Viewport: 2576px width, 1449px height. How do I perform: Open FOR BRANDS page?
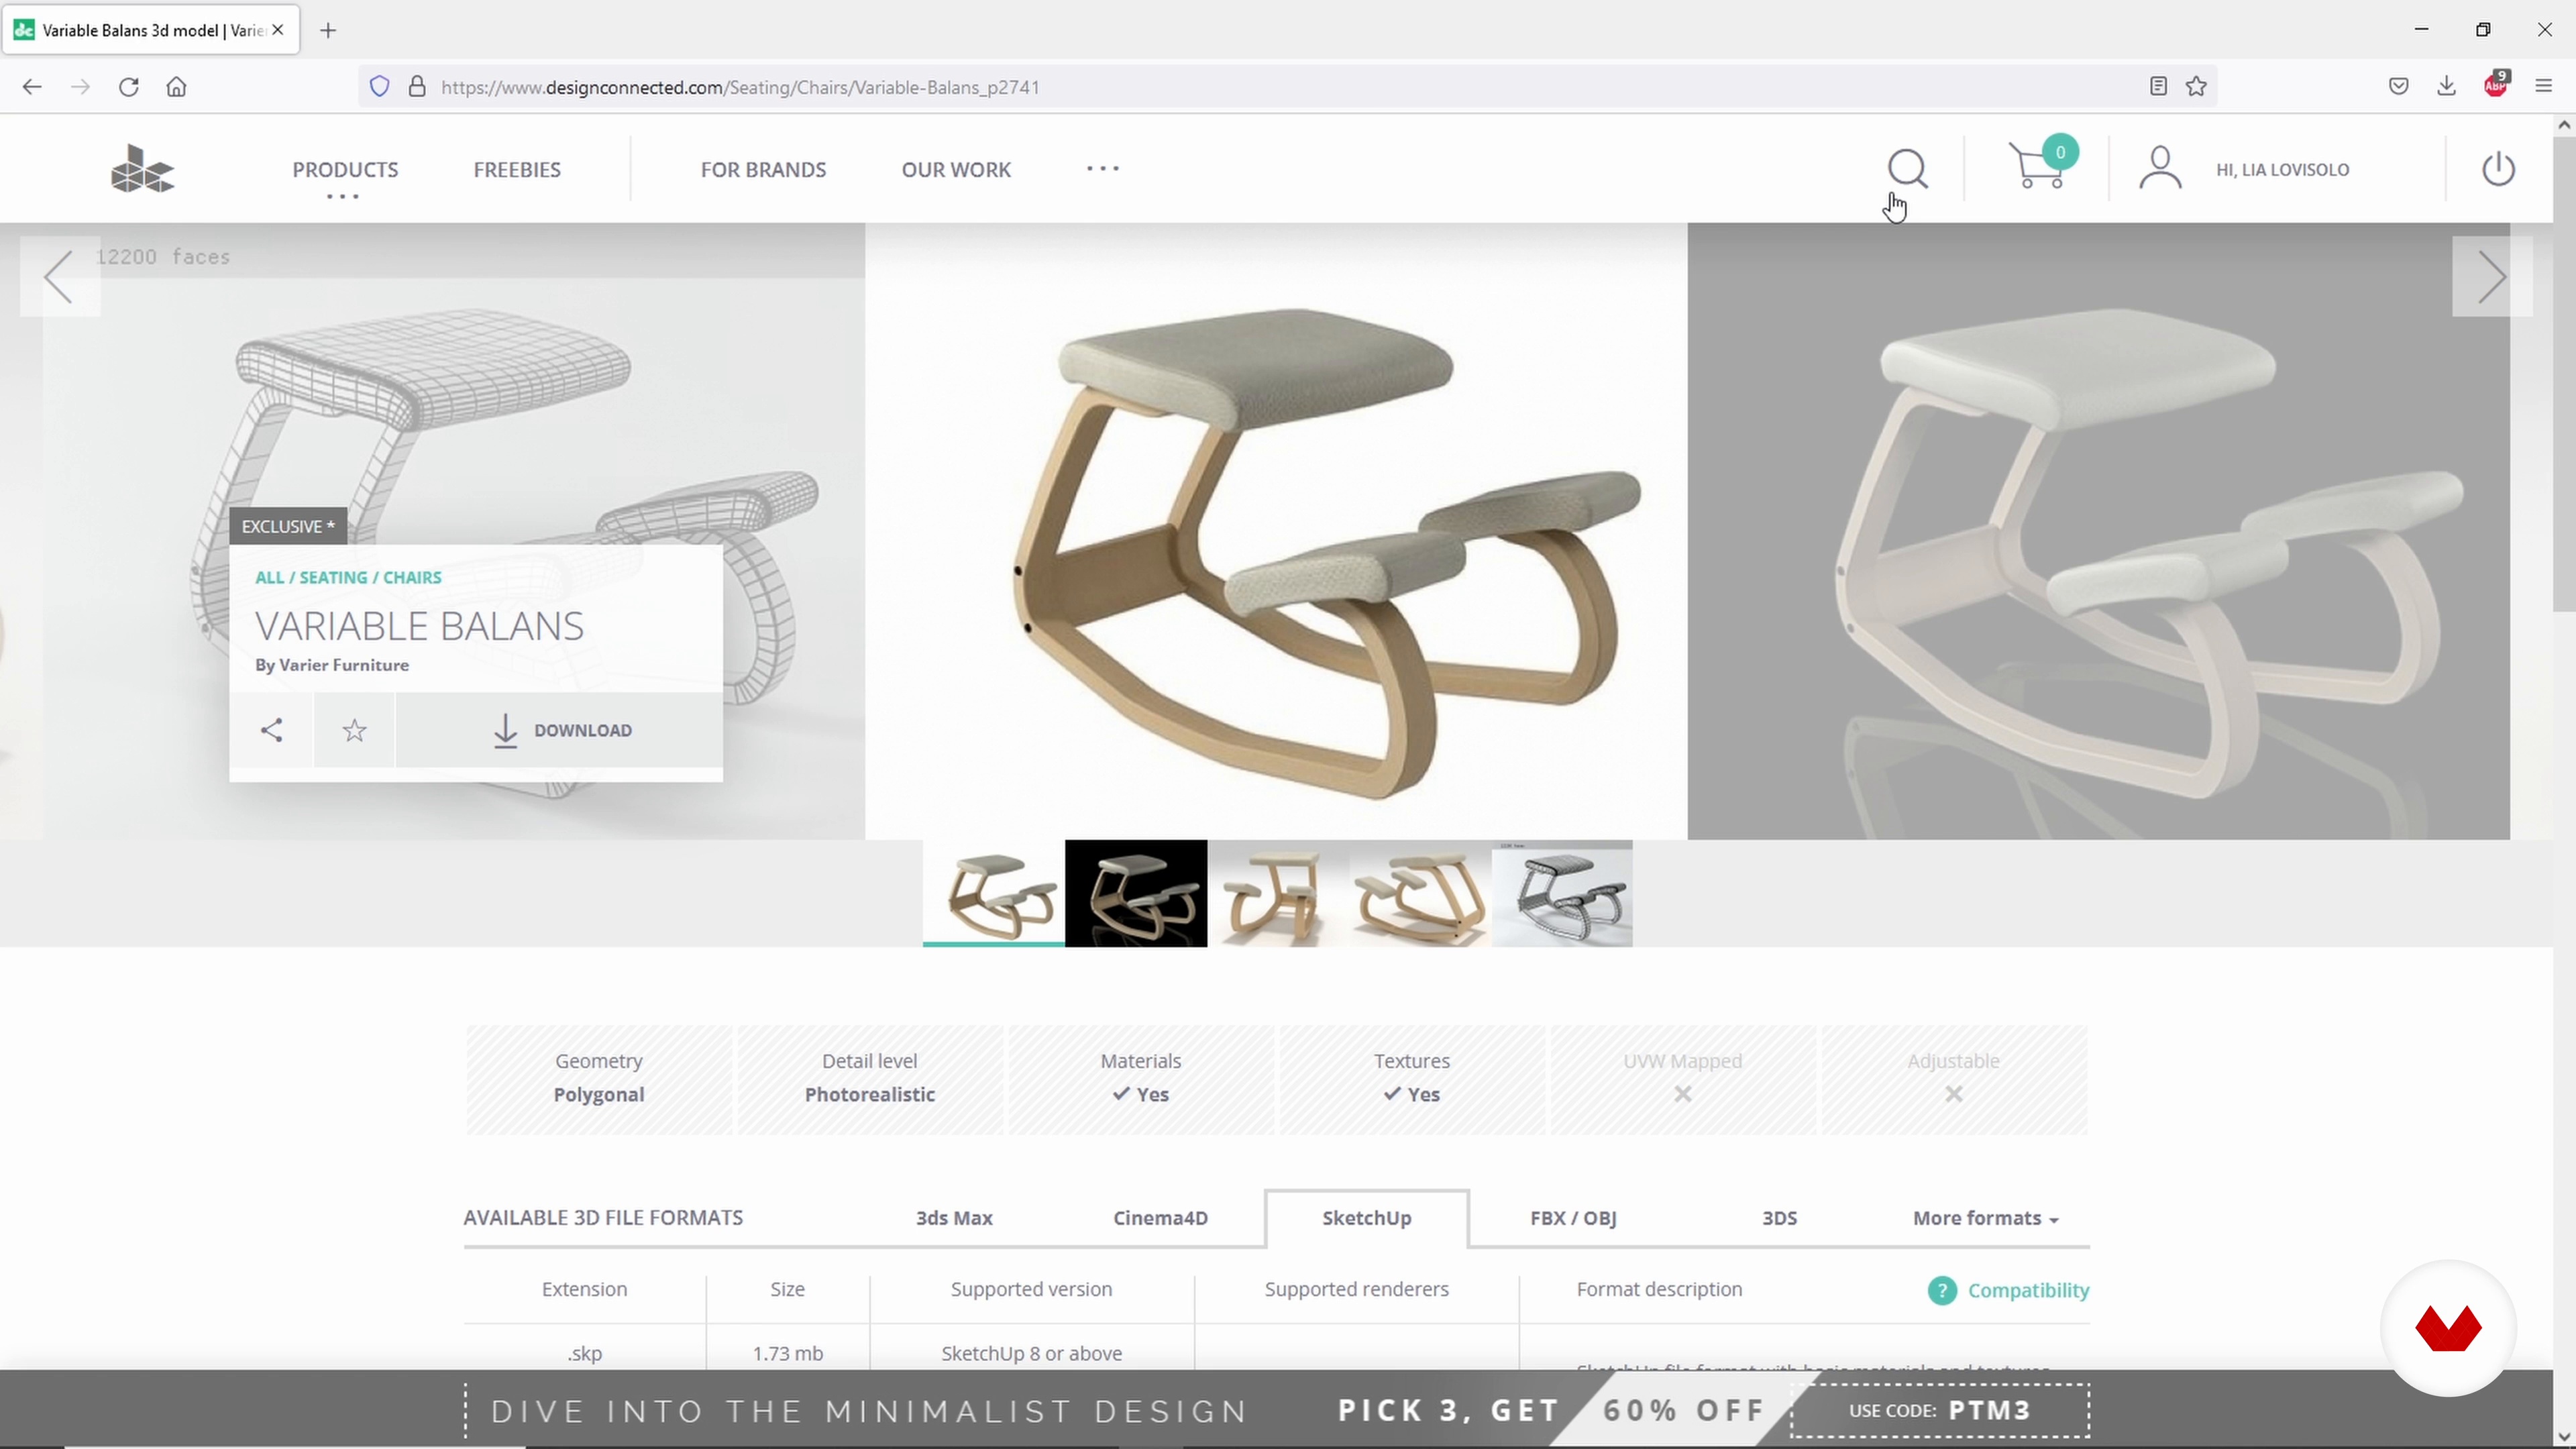pos(763,170)
